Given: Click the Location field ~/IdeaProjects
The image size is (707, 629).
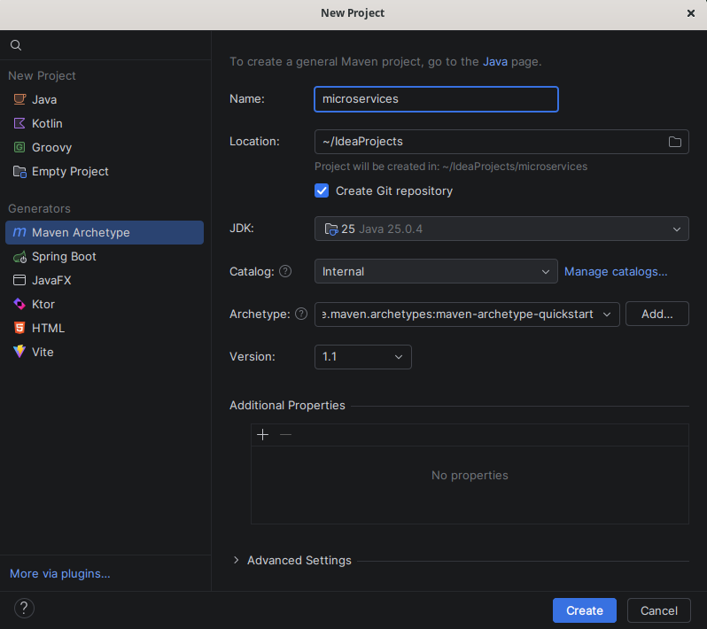Looking at the screenshot, I should 501,142.
